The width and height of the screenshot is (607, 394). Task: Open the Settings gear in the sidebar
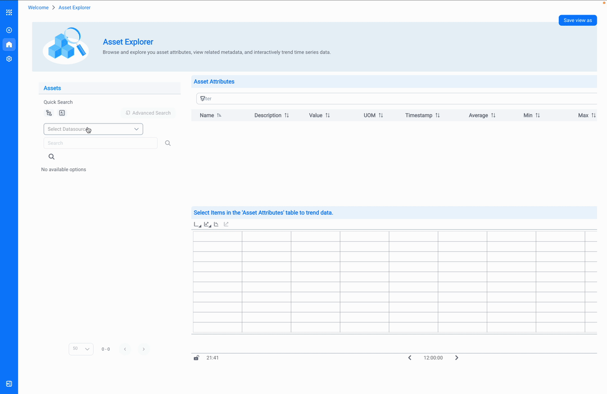[x=8, y=58]
